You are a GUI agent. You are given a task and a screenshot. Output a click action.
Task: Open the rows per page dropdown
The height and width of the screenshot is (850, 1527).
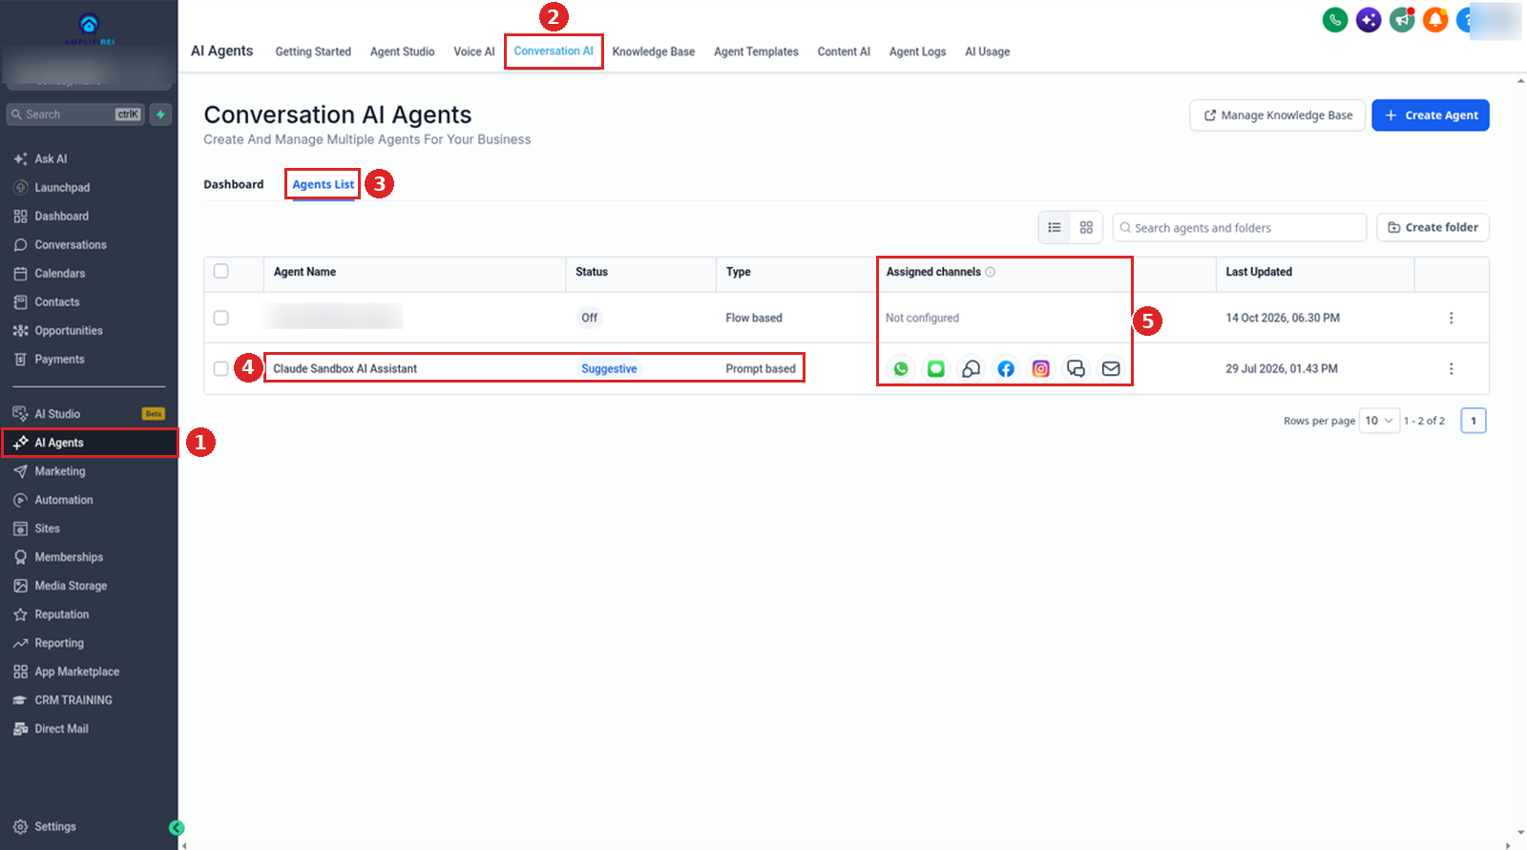point(1379,421)
